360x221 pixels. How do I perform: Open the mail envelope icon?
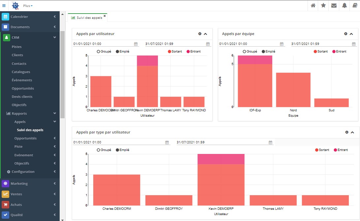(334, 6)
